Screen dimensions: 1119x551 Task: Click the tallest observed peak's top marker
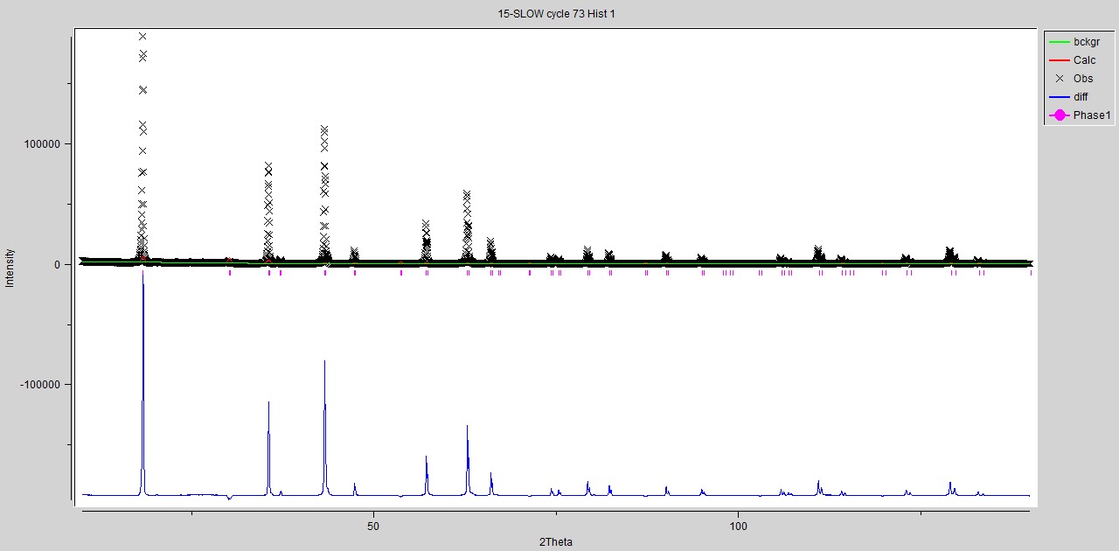[142, 37]
